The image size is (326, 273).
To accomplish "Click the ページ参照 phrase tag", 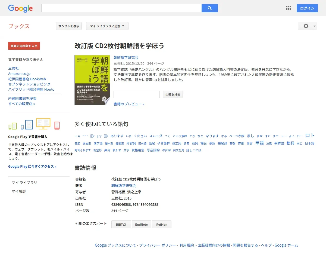I will [x=237, y=136].
